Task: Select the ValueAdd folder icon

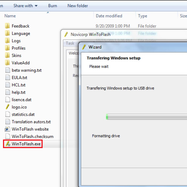Action: [7, 62]
